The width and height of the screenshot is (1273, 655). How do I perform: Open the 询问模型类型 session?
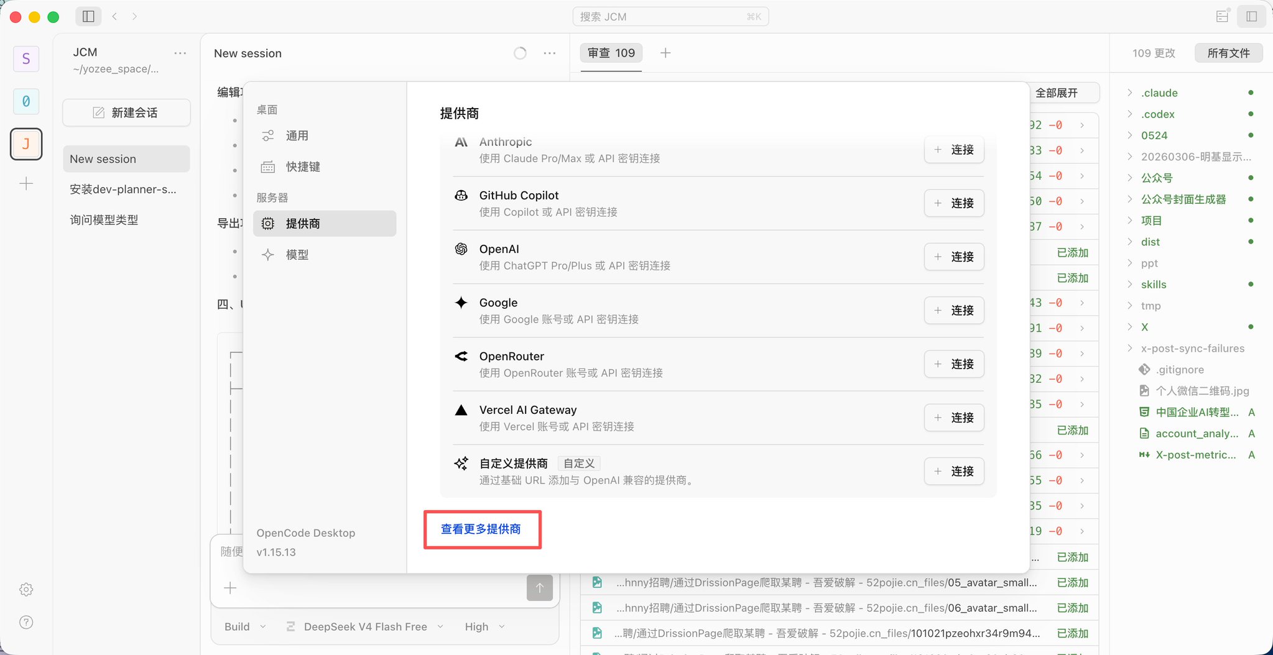coord(126,220)
